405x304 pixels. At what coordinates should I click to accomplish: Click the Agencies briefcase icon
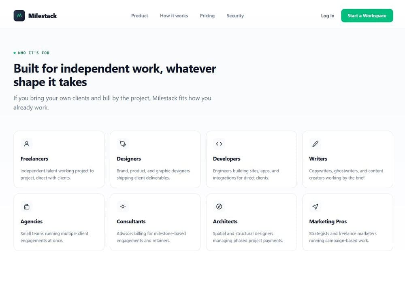(x=27, y=207)
